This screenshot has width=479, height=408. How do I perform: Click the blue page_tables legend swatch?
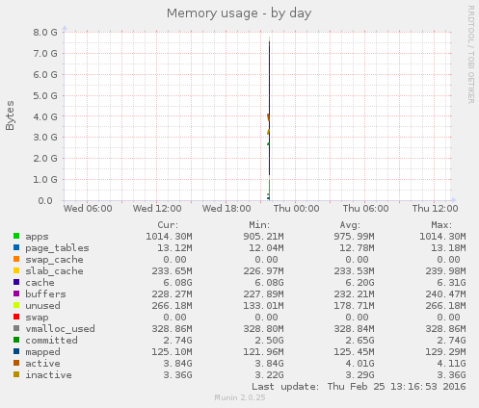(x=16, y=247)
